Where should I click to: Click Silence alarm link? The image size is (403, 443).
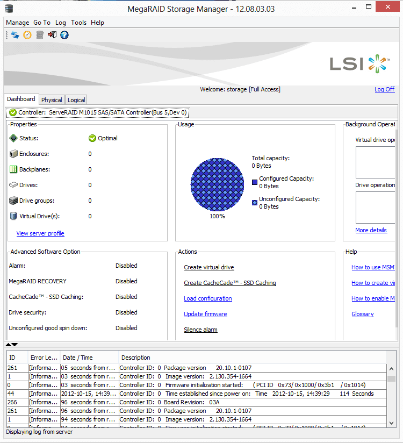pyautogui.click(x=200, y=330)
